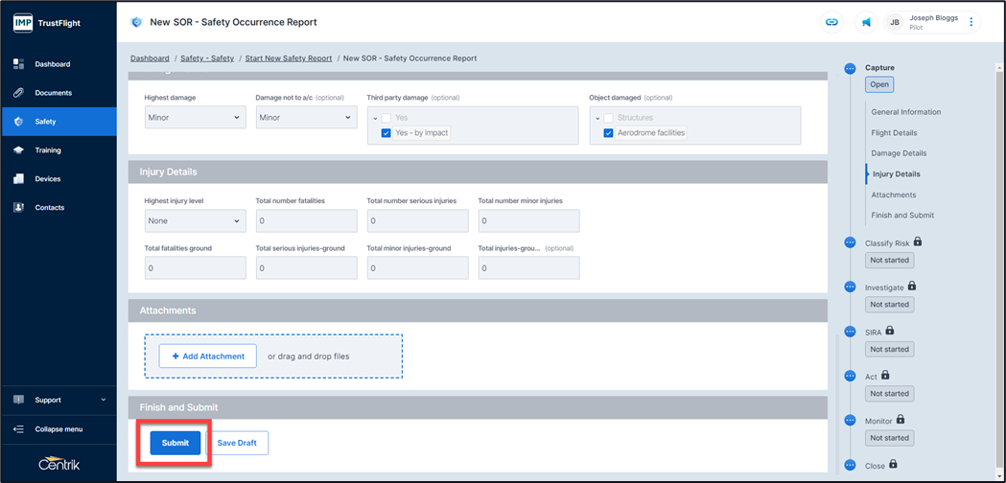This screenshot has width=1006, height=483.
Task: Jump to Attachments section in stepper
Action: (x=893, y=195)
